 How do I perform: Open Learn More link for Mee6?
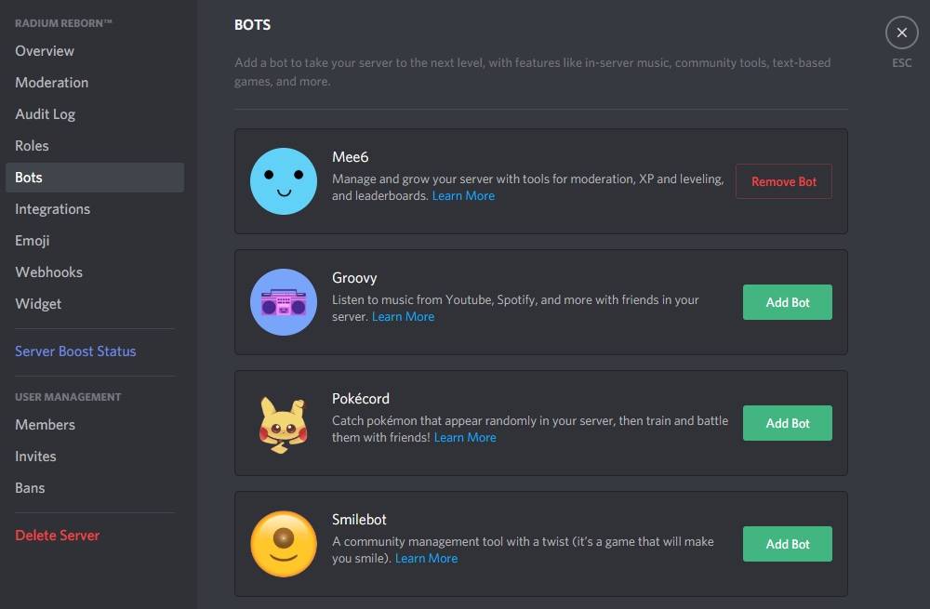463,196
